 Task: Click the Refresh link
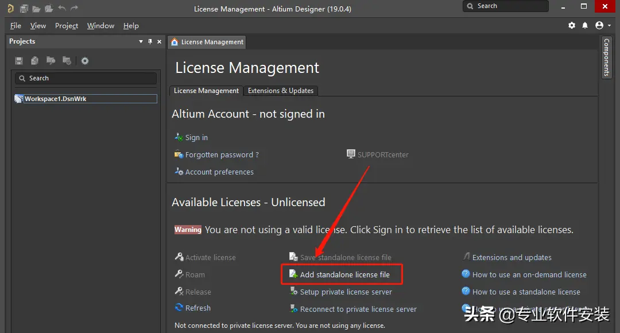197,308
